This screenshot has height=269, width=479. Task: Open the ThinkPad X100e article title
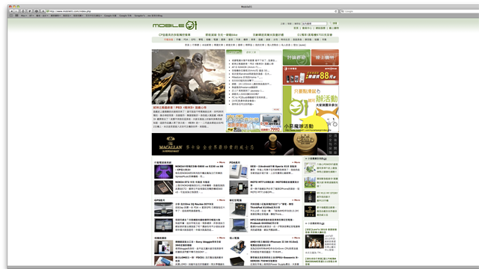pyautogui.click(x=272, y=205)
